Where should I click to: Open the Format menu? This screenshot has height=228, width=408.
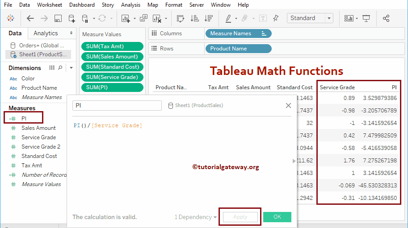[x=174, y=4]
